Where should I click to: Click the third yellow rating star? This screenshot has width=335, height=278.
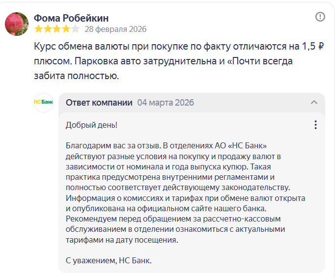coord(57,29)
